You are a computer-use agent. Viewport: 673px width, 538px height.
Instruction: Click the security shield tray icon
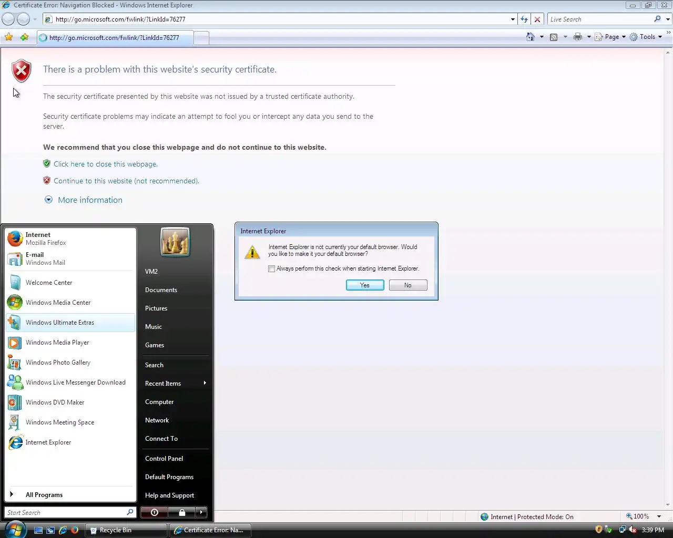598,530
